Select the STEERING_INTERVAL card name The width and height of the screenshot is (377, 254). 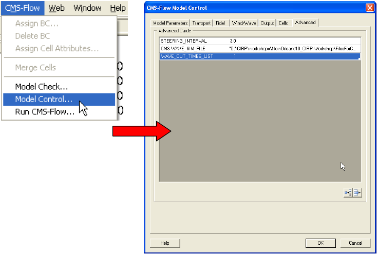(x=184, y=41)
